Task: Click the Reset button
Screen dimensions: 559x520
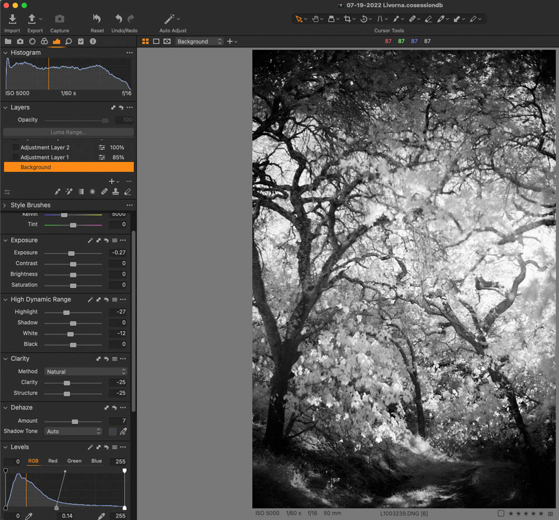Action: coord(97,23)
